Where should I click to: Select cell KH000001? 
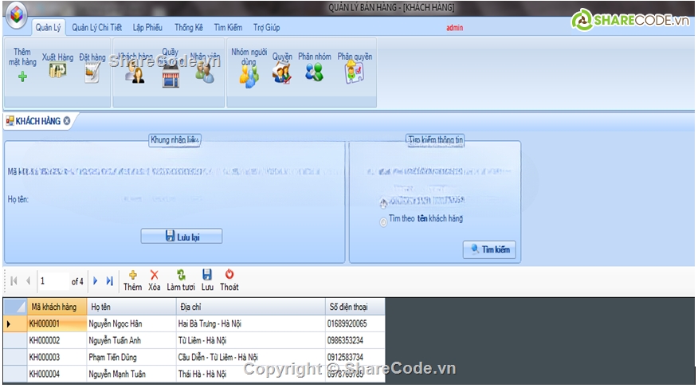click(57, 323)
